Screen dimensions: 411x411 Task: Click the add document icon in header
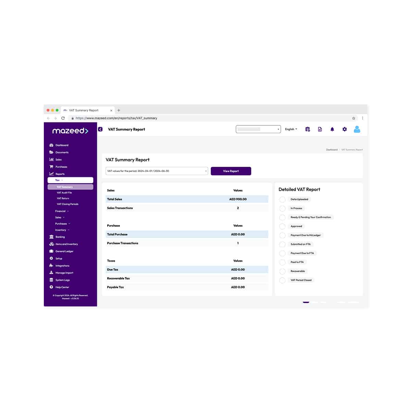[x=320, y=129]
